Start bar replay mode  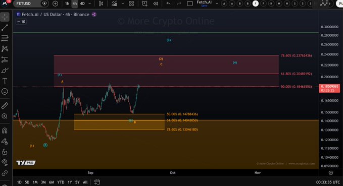tap(156, 4)
